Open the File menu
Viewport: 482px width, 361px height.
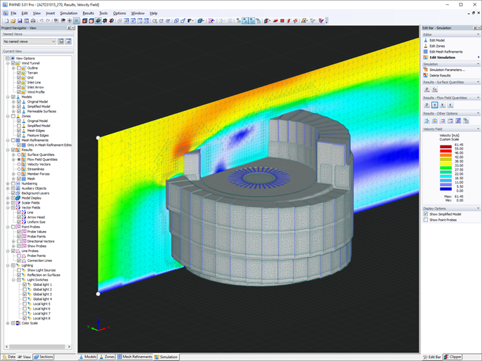coord(13,13)
